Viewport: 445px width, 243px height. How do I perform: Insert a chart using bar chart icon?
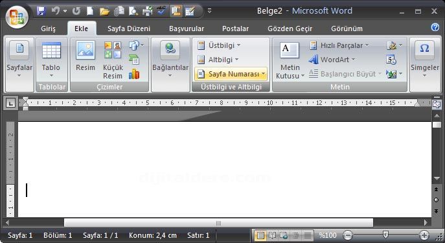pyautogui.click(x=134, y=74)
